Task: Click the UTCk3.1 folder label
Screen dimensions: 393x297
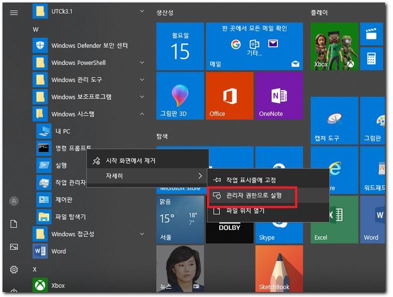Action: pyautogui.click(x=62, y=11)
